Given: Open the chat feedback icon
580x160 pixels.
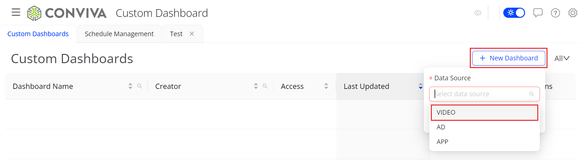Looking at the screenshot, I should pos(538,13).
